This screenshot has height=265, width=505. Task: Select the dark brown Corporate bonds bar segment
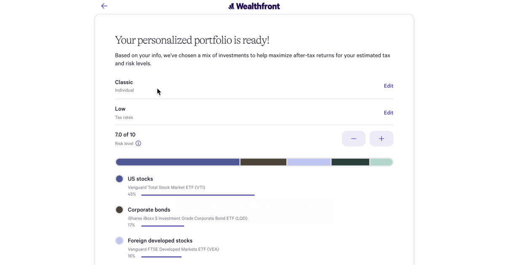(x=263, y=162)
